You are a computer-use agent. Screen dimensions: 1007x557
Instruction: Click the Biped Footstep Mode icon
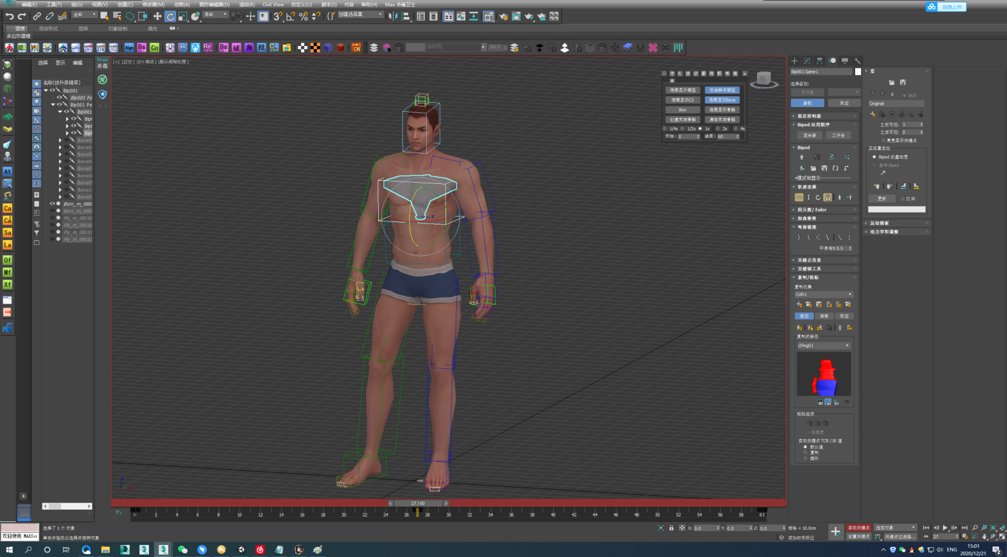tap(816, 157)
